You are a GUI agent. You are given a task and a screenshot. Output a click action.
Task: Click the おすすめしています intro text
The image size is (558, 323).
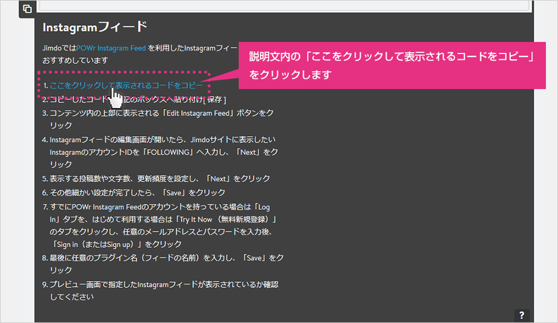tap(75, 60)
